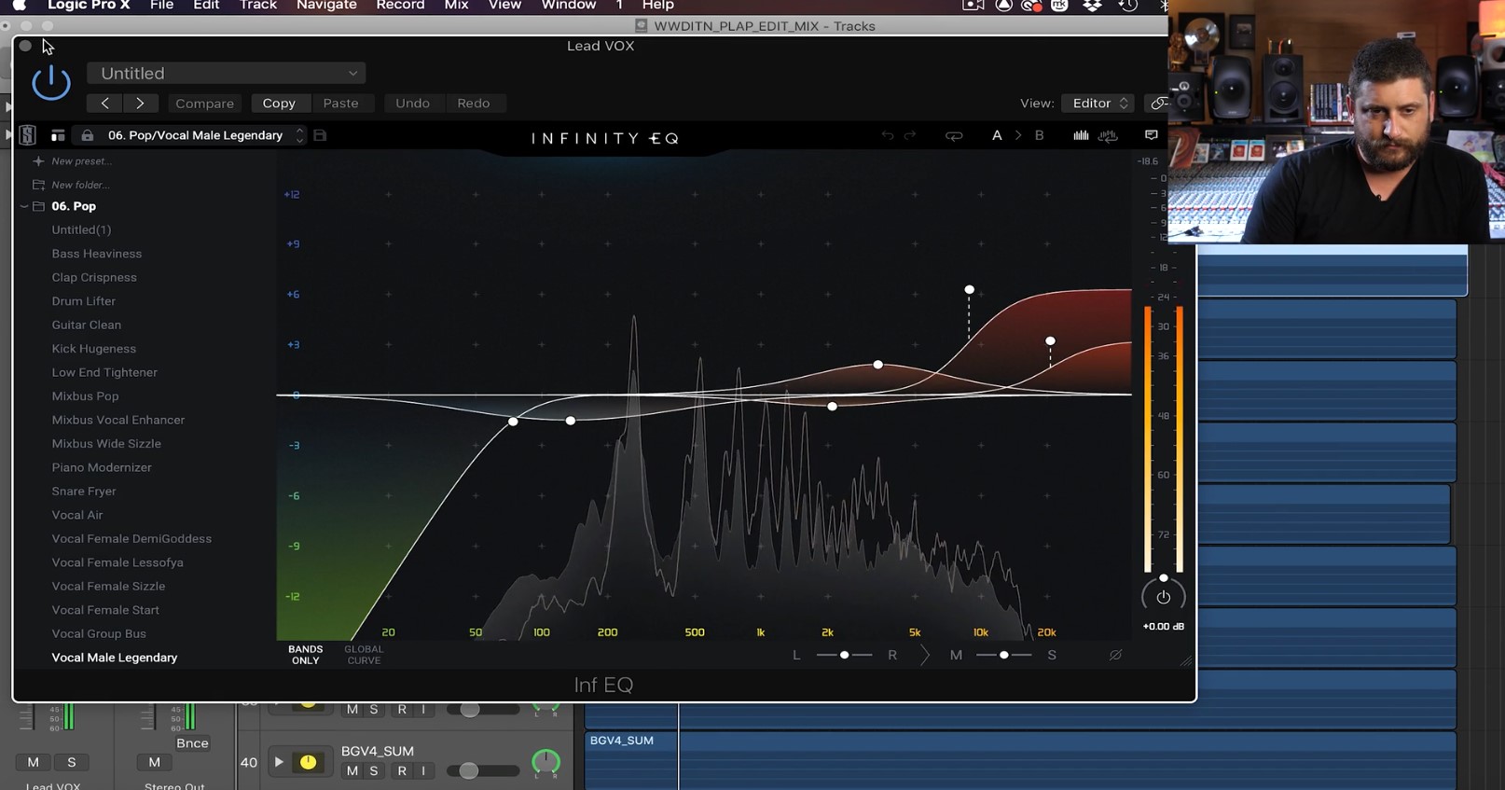
Task: Click the Slate Digital logo icon
Action: (27, 135)
